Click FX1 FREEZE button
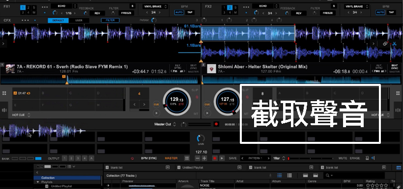The width and height of the screenshot is (403, 189). click(x=126, y=13)
